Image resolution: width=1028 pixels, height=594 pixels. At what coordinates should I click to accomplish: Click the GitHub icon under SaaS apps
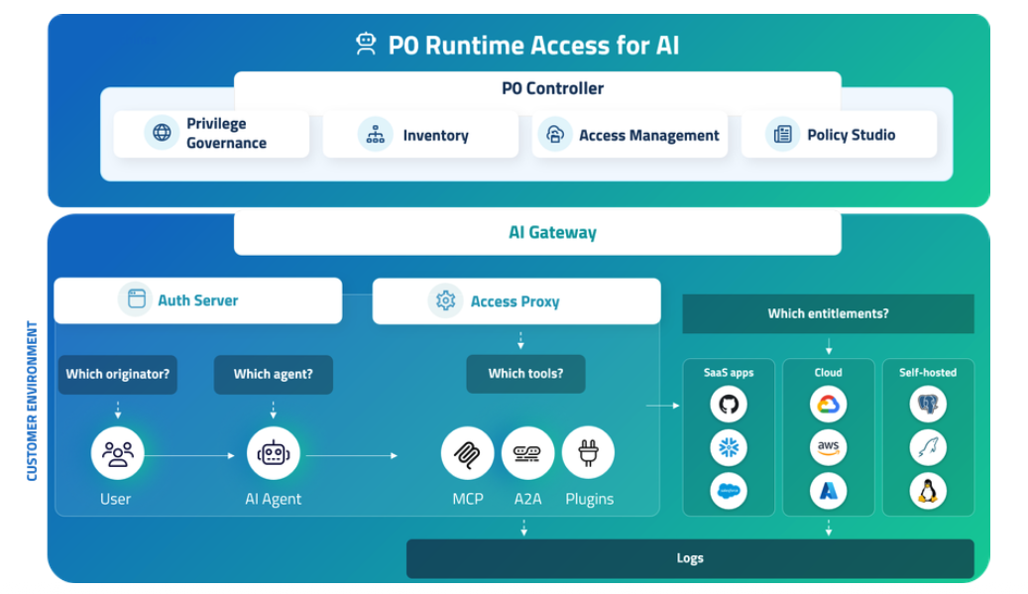[x=729, y=404]
